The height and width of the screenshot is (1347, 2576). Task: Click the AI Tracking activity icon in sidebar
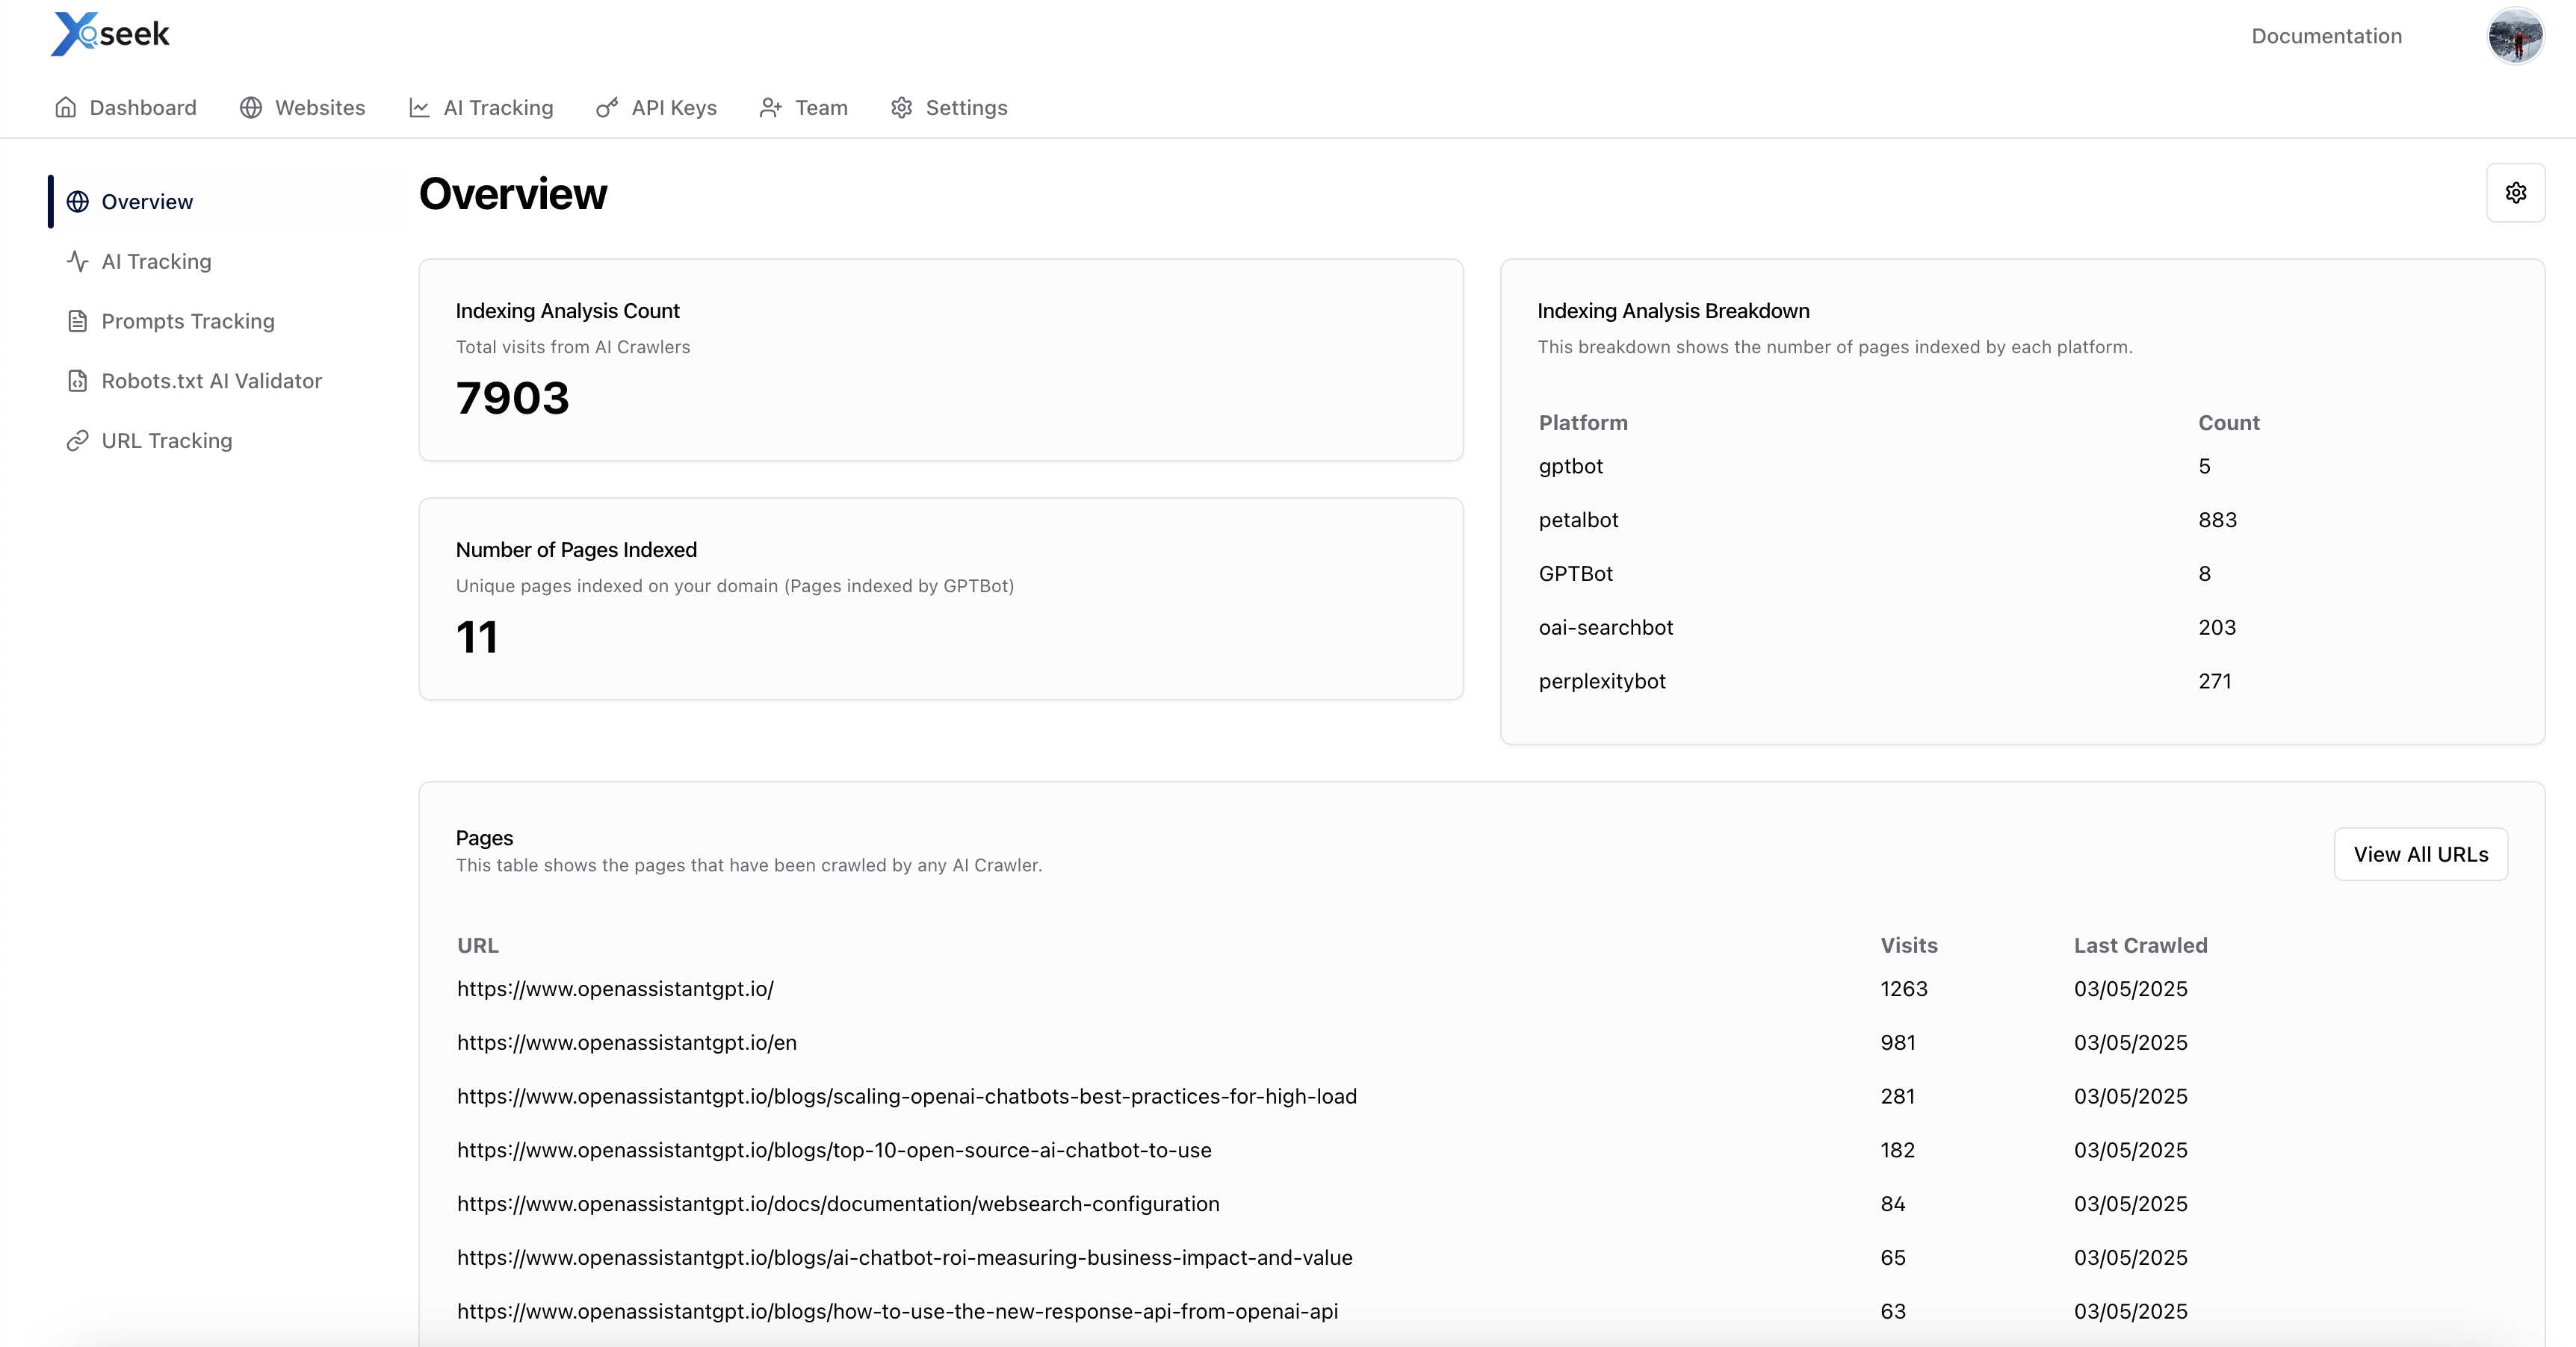tap(78, 262)
